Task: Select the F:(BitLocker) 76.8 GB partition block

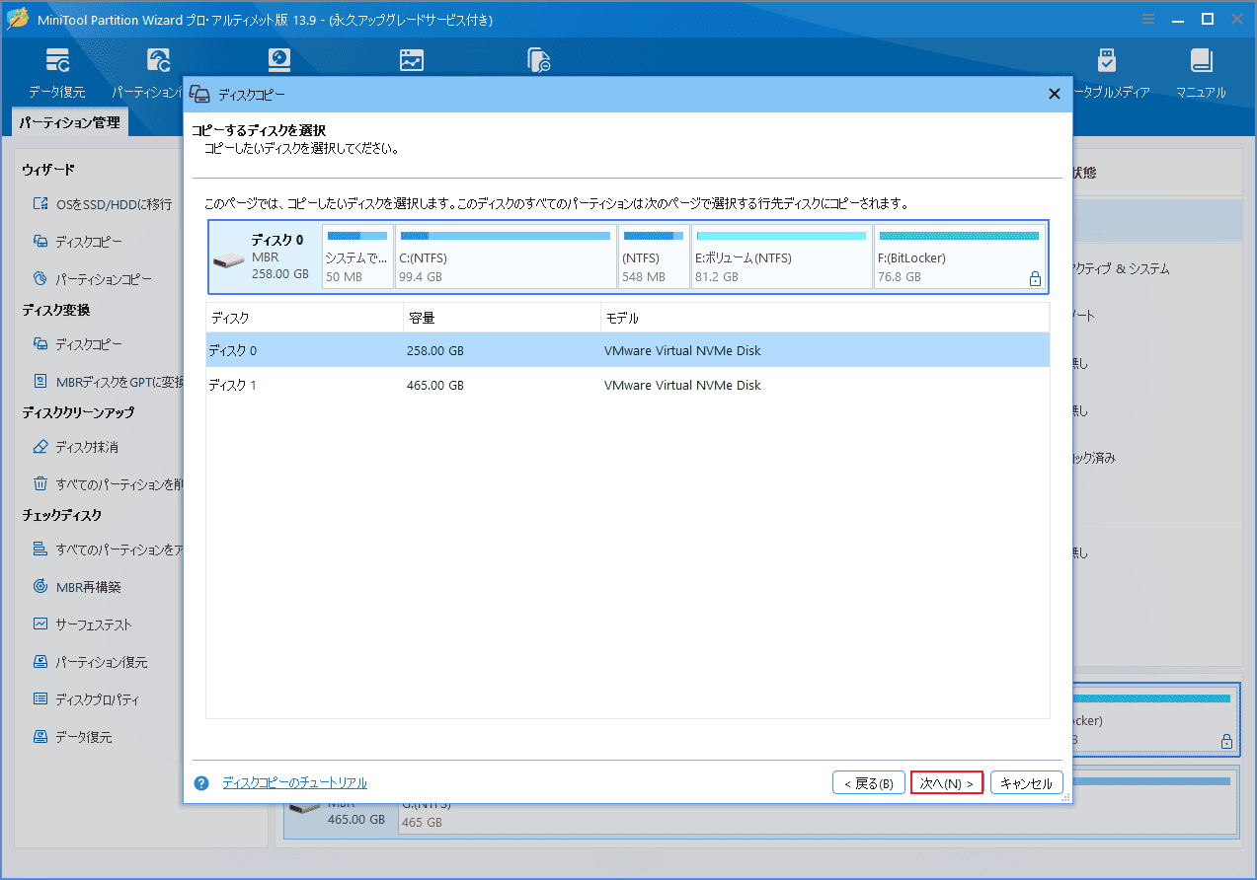Action: pyautogui.click(x=960, y=257)
